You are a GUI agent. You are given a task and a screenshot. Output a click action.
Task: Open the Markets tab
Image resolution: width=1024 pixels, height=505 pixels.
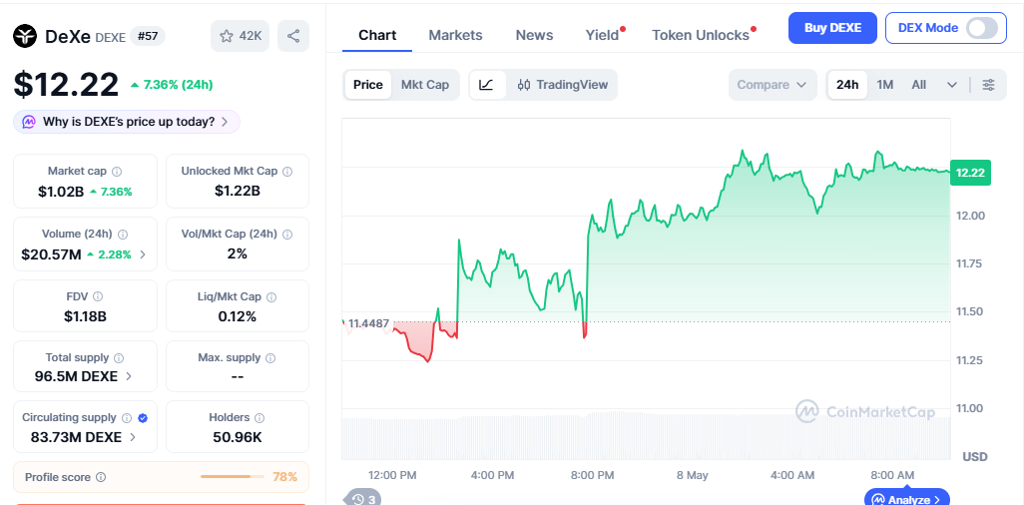pyautogui.click(x=455, y=35)
